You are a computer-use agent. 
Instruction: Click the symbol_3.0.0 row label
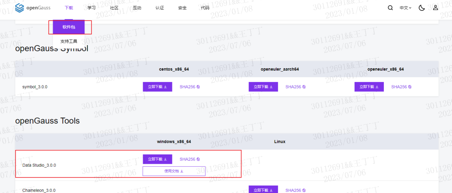pyautogui.click(x=35, y=87)
